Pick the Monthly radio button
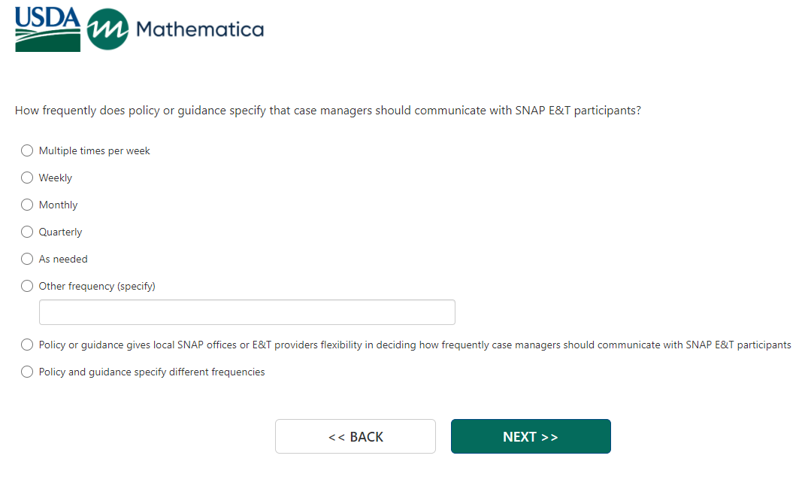 pos(27,205)
